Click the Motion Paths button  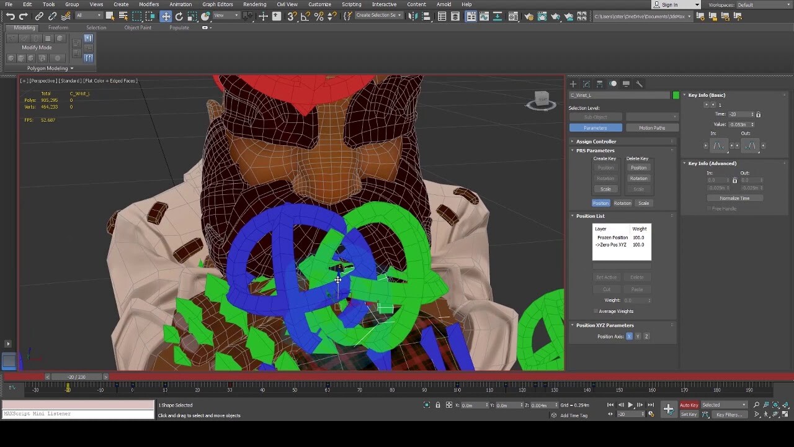click(652, 128)
